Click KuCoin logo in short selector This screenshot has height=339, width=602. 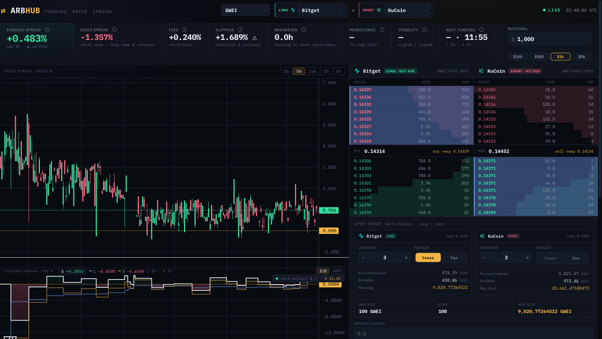coord(379,10)
